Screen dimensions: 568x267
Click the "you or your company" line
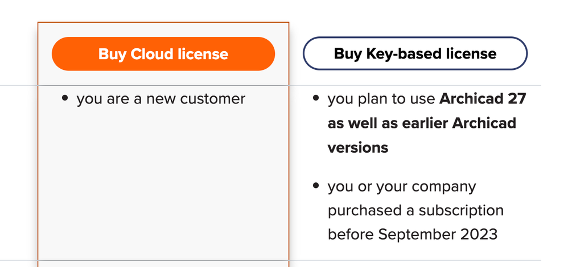[402, 186]
